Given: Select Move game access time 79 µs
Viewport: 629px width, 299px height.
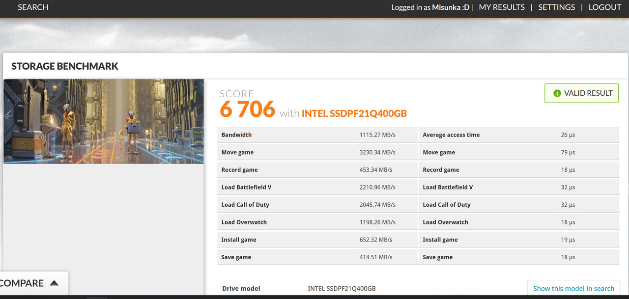Looking at the screenshot, I should 568,153.
